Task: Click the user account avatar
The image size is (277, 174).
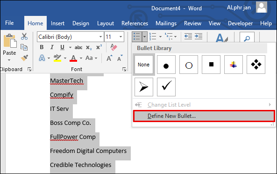Action: (262, 7)
